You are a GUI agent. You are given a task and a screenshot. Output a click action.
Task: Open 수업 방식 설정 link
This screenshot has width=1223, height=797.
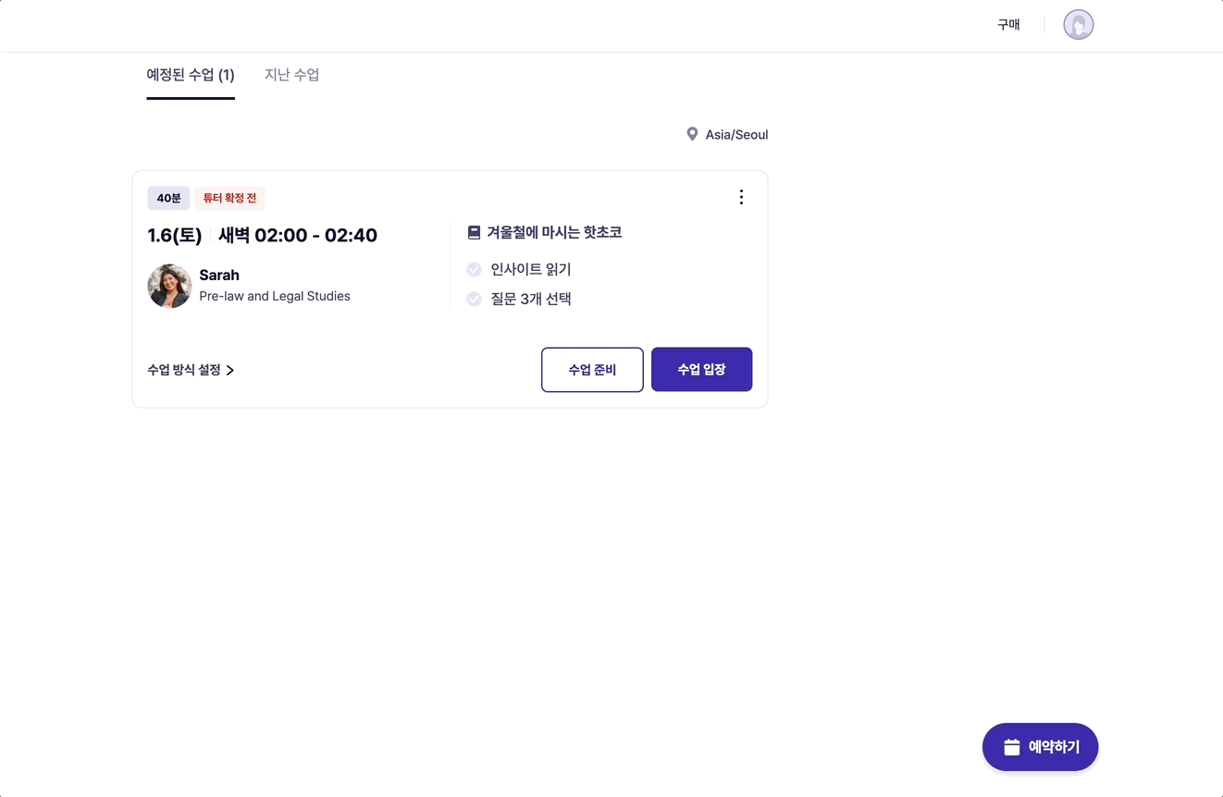[191, 370]
